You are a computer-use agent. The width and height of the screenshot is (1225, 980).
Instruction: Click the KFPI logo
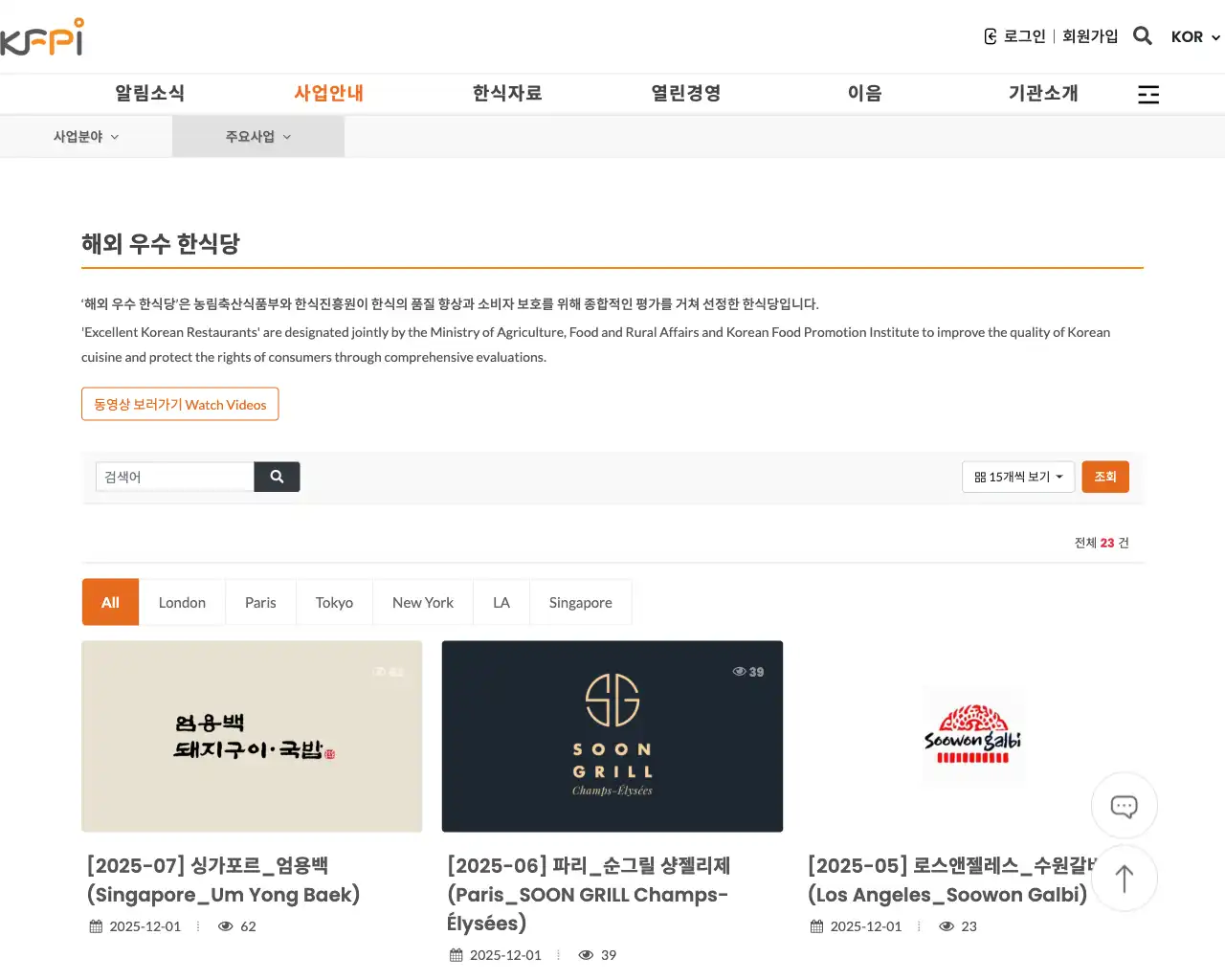pos(43,36)
